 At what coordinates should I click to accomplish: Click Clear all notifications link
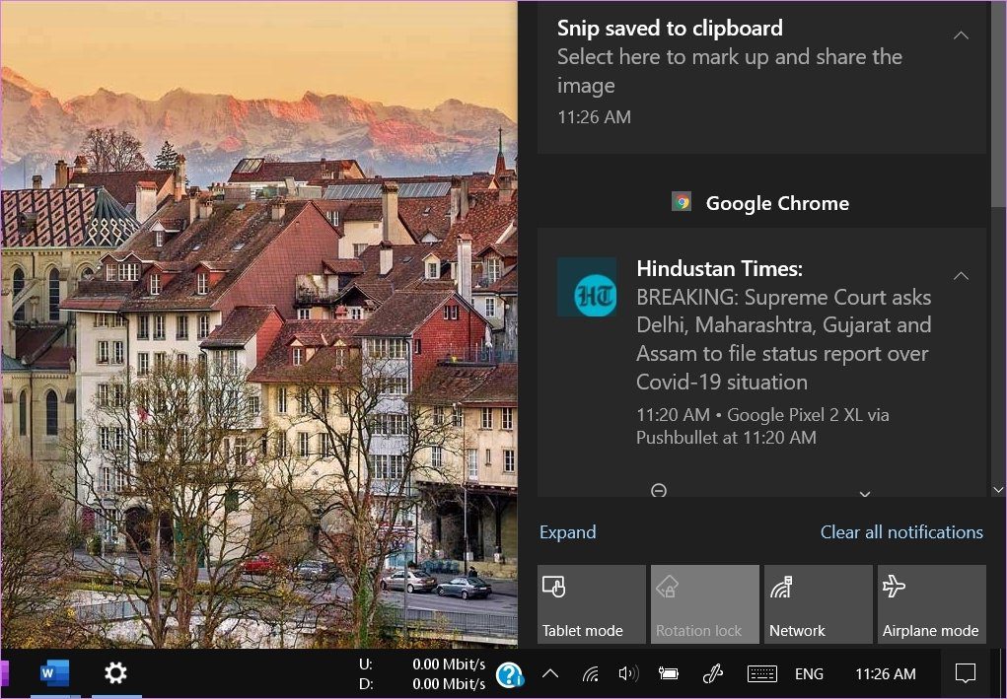pos(901,532)
